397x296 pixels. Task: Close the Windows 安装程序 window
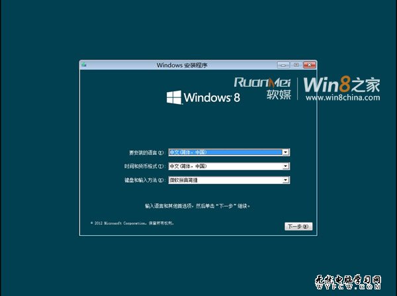[x=310, y=65]
